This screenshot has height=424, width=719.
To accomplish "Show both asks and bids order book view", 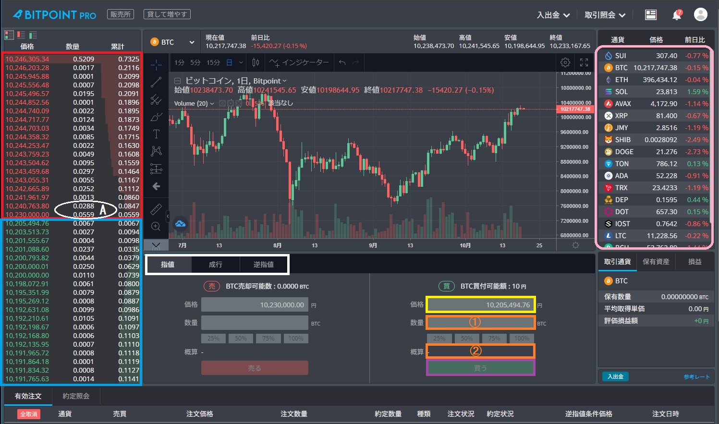I will click(x=9, y=35).
